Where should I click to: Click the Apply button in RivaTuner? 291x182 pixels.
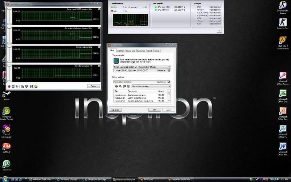[168, 110]
